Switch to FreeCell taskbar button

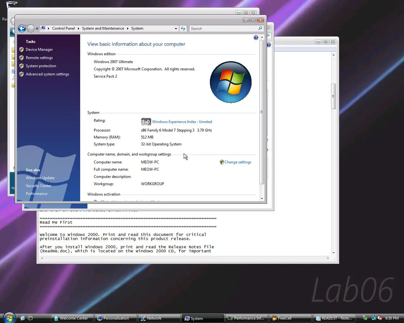pyautogui.click(x=290, y=318)
